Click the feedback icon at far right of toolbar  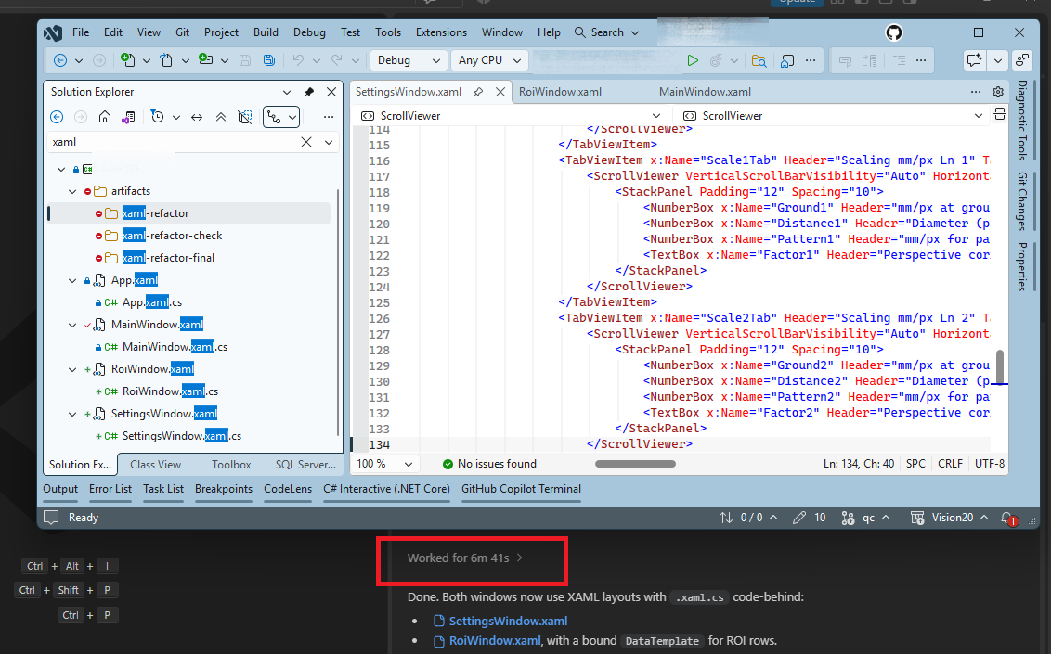pyautogui.click(x=1022, y=60)
